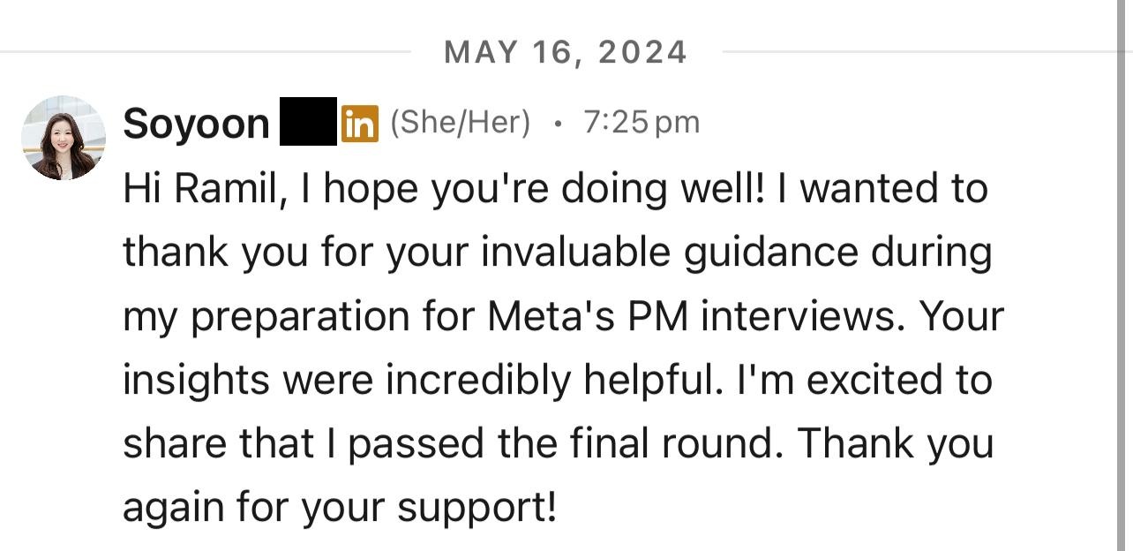Screen dimensions: 1133x551
Task: Click the LinkedIn badge icon beside the name
Action: tap(360, 124)
